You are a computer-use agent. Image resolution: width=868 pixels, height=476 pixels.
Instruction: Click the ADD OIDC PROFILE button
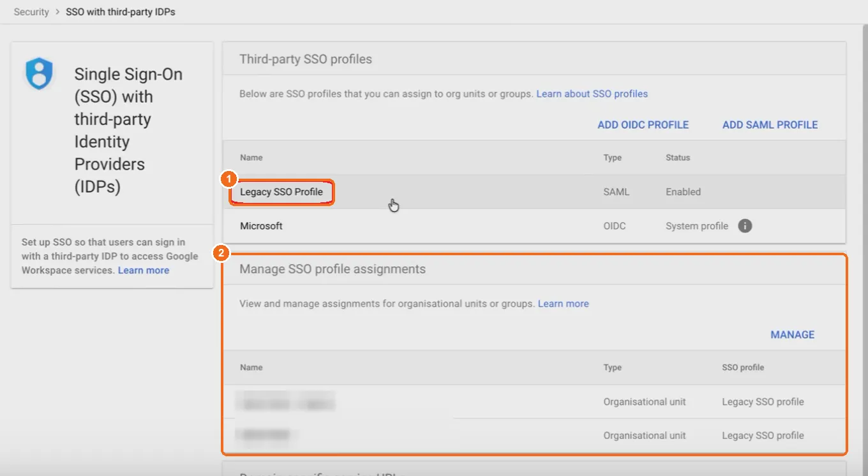coord(643,125)
